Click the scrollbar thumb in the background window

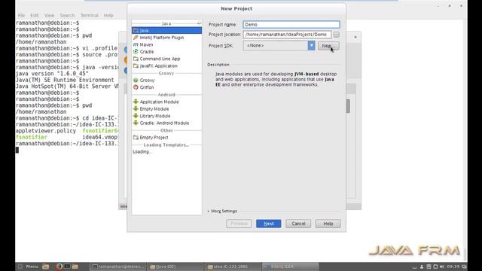point(348,106)
